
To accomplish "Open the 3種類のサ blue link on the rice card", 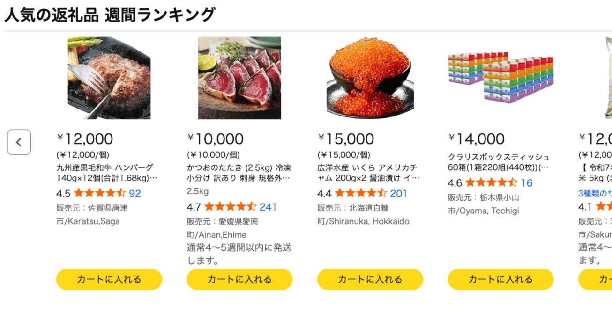I will click(594, 193).
